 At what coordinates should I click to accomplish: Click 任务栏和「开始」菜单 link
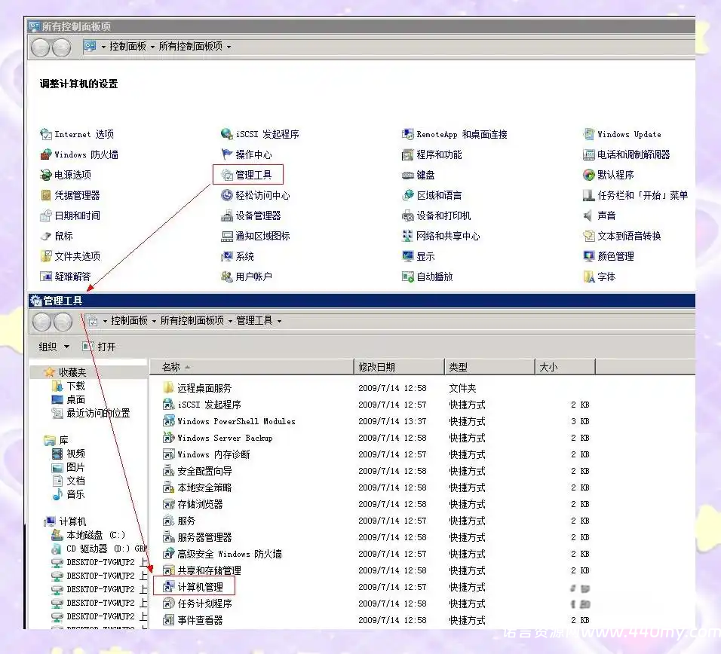pos(643,195)
